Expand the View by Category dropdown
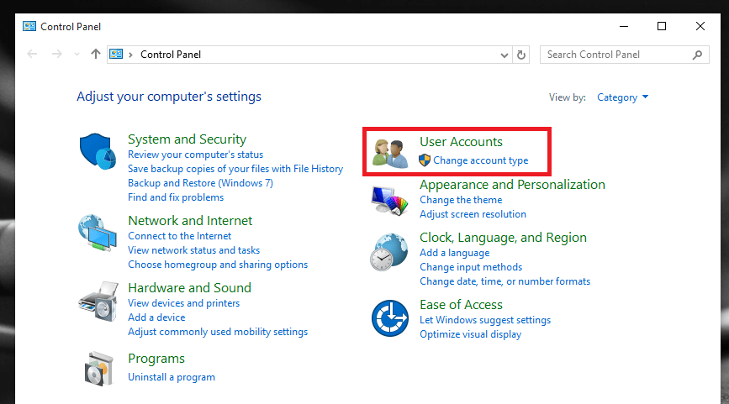 tap(622, 97)
